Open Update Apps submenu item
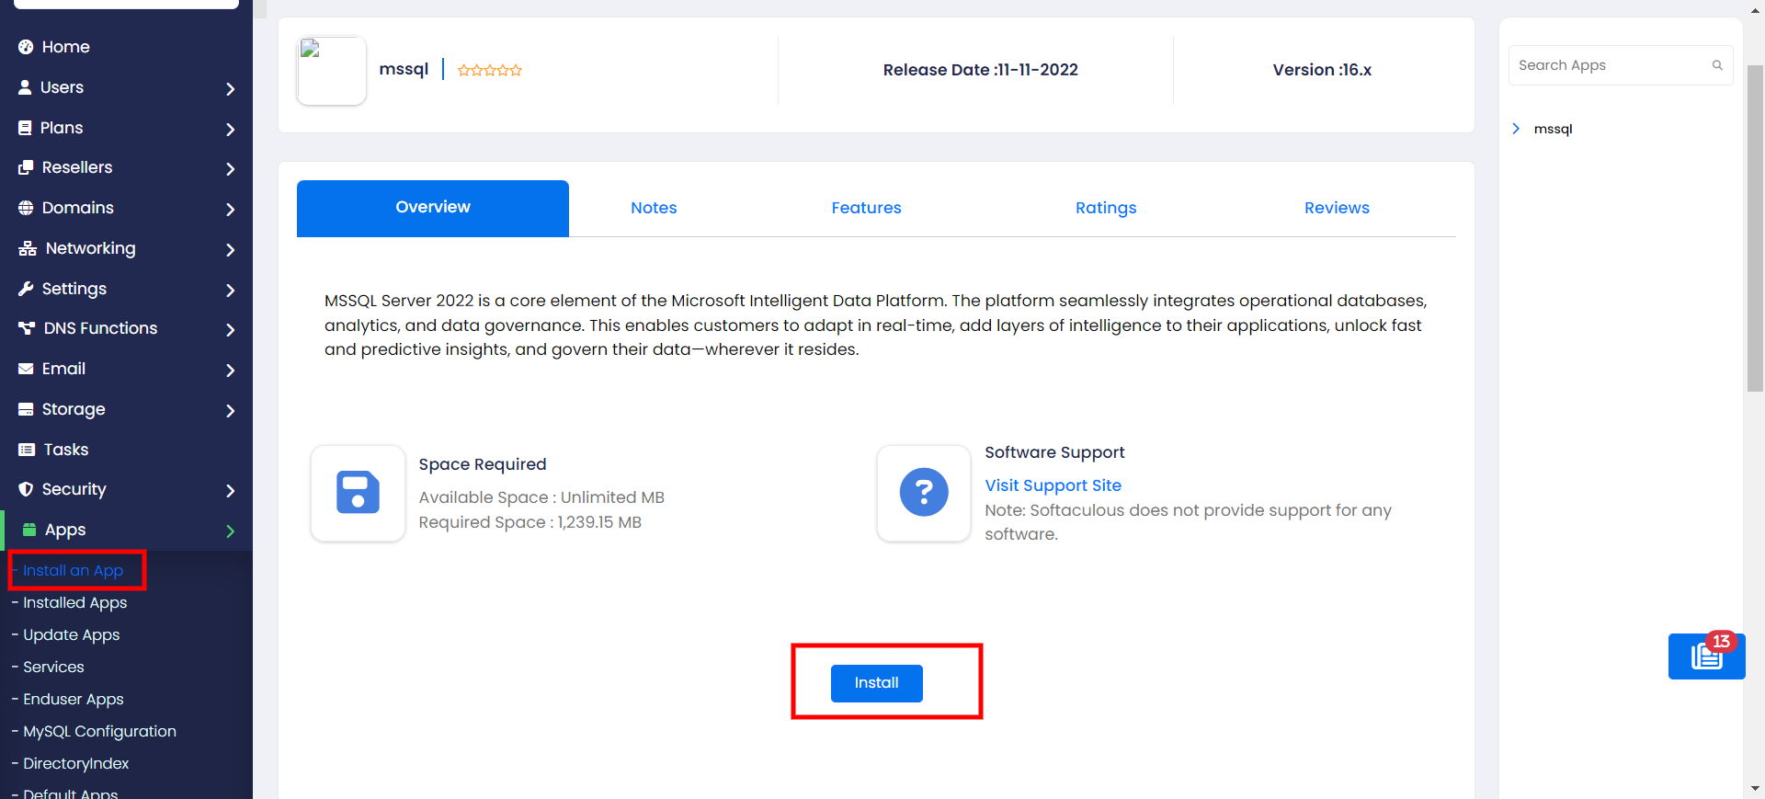This screenshot has height=799, width=1765. [x=71, y=635]
